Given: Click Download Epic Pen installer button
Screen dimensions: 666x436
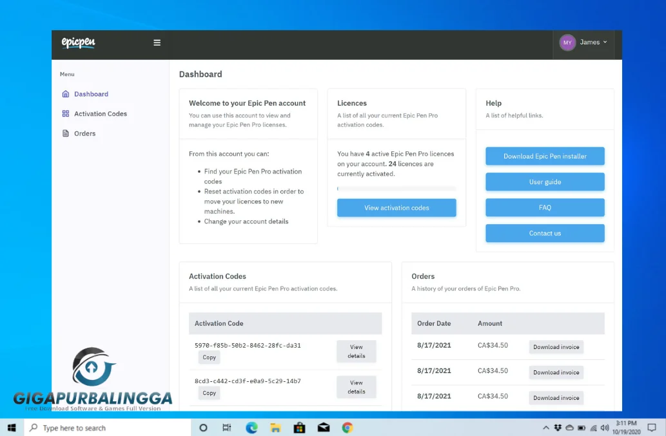Looking at the screenshot, I should click(545, 156).
